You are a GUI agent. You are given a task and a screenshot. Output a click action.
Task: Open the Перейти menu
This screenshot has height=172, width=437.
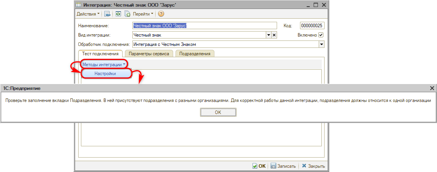[x=143, y=14]
